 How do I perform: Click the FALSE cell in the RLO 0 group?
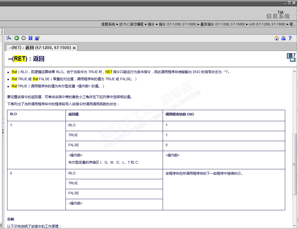pyautogui.click(x=114, y=194)
